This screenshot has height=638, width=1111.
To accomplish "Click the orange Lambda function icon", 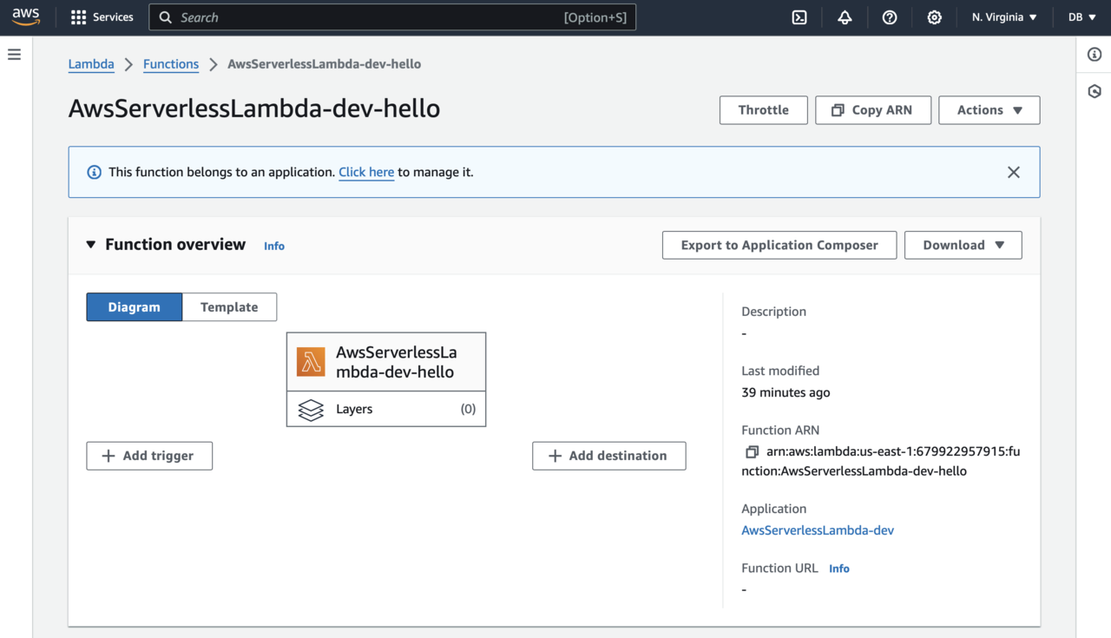I will [x=311, y=362].
